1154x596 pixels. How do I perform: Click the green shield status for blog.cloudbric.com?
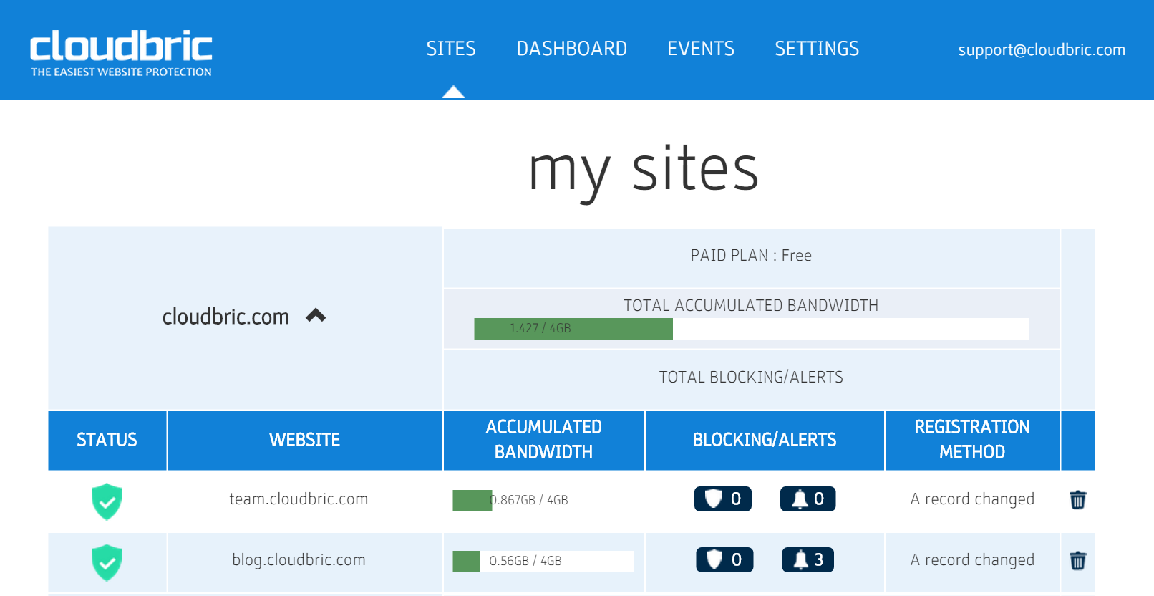tap(107, 562)
